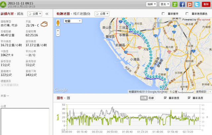Click the 343公尺 cumulative descent value
The image size is (212, 135).
coord(31,75)
